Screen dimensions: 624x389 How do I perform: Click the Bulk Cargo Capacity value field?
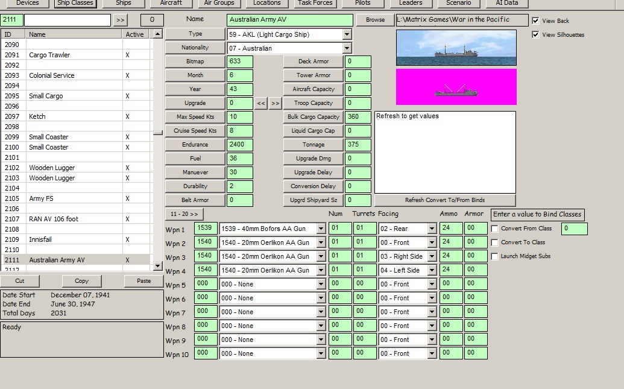point(358,117)
